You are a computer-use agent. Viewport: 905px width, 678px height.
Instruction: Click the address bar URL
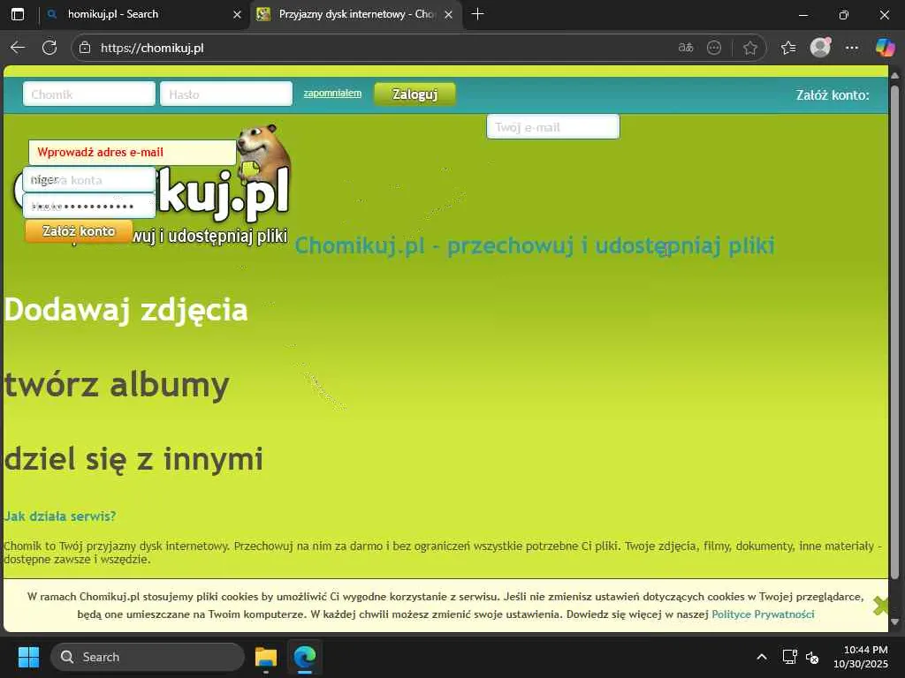(x=152, y=48)
